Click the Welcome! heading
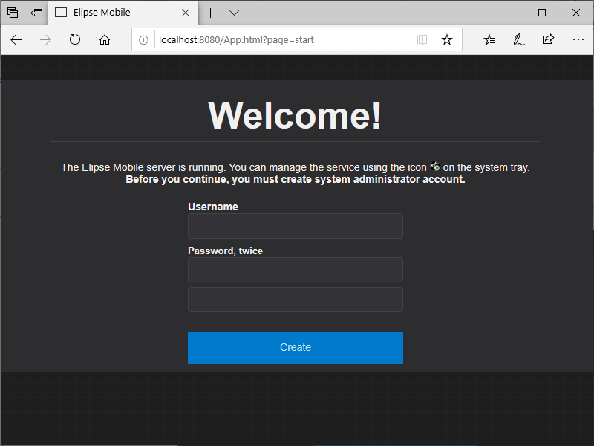Viewport: 594px width, 446px height. pos(295,115)
